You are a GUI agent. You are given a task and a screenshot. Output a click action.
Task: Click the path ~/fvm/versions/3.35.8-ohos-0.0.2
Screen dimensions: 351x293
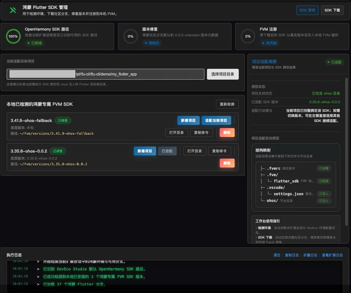coord(53,164)
